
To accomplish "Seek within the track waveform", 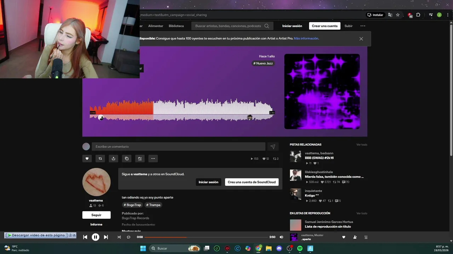I will point(182,110).
